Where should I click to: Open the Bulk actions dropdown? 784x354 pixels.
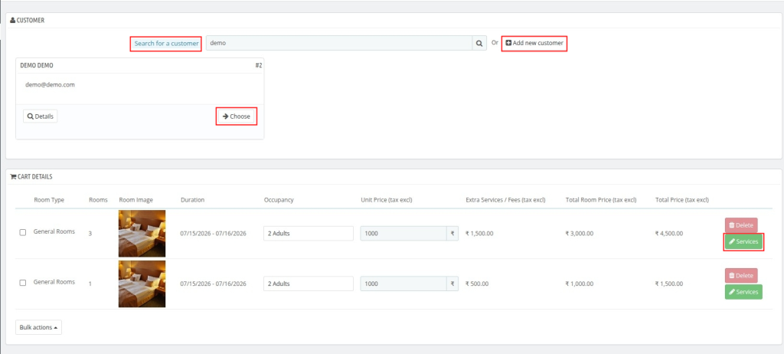[x=38, y=327]
